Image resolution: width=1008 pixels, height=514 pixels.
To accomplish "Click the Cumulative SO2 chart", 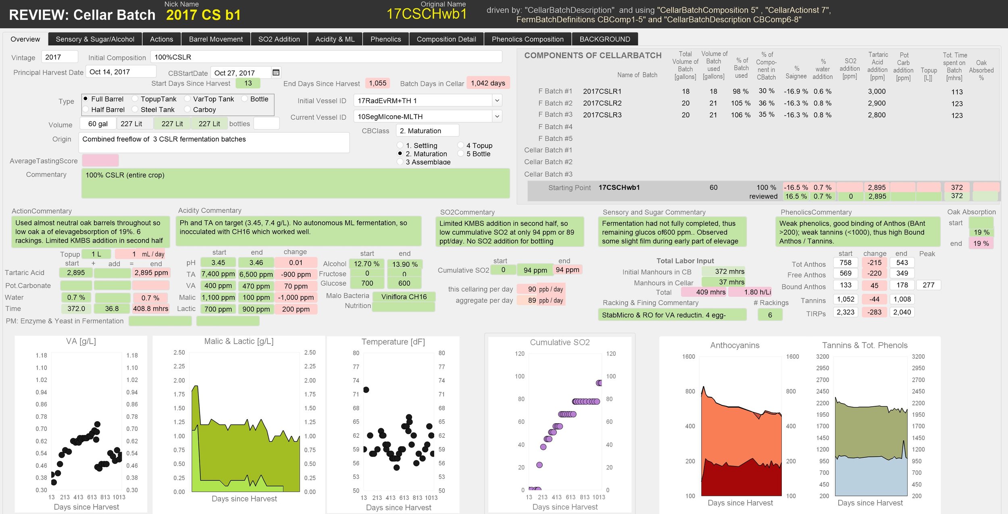I will [560, 424].
